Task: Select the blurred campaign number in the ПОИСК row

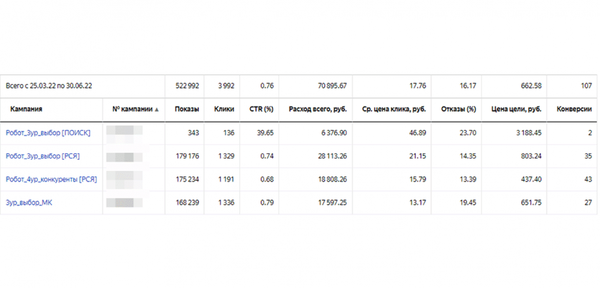Action: click(x=124, y=133)
